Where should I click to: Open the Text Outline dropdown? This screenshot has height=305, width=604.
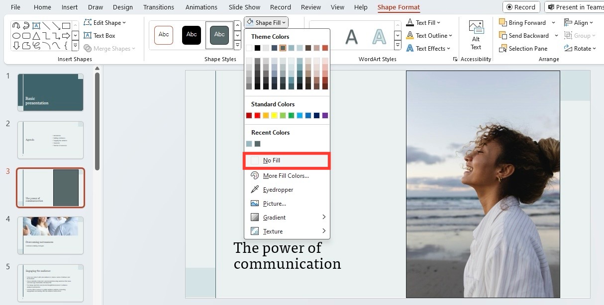click(429, 35)
